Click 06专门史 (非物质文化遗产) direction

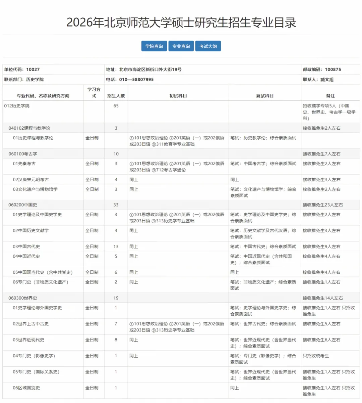tap(41, 282)
